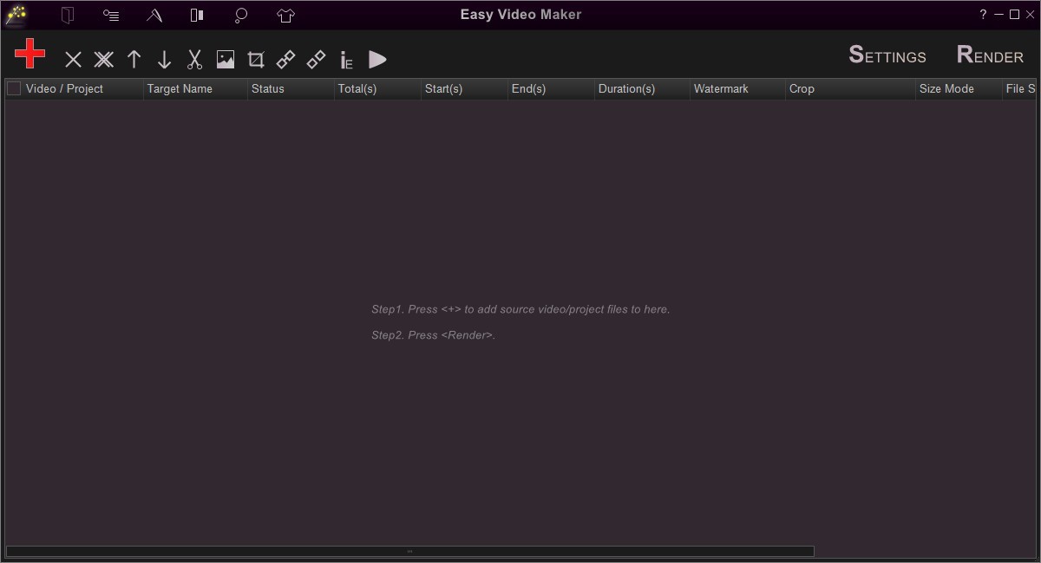Switch to the options list mode tab

tap(110, 15)
